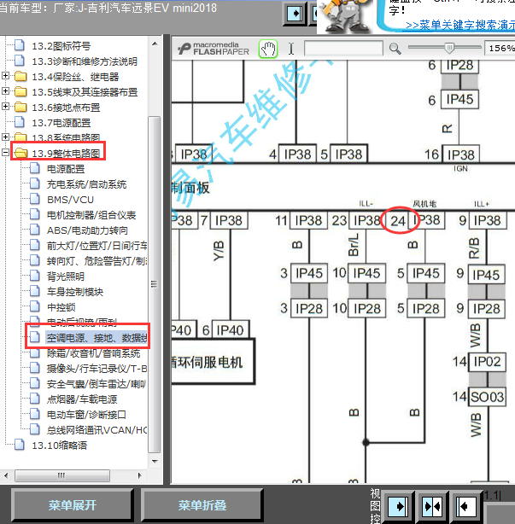Image resolution: width=515 pixels, height=524 pixels.
Task: Click tree panel scroll-up arrow
Action: click(x=155, y=44)
